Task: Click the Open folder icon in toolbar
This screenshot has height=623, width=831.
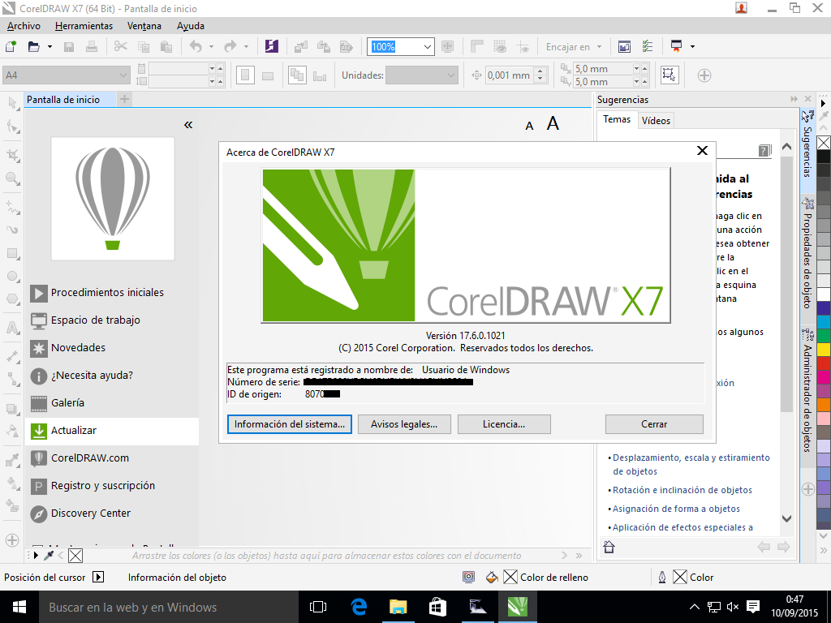Action: click(x=34, y=46)
